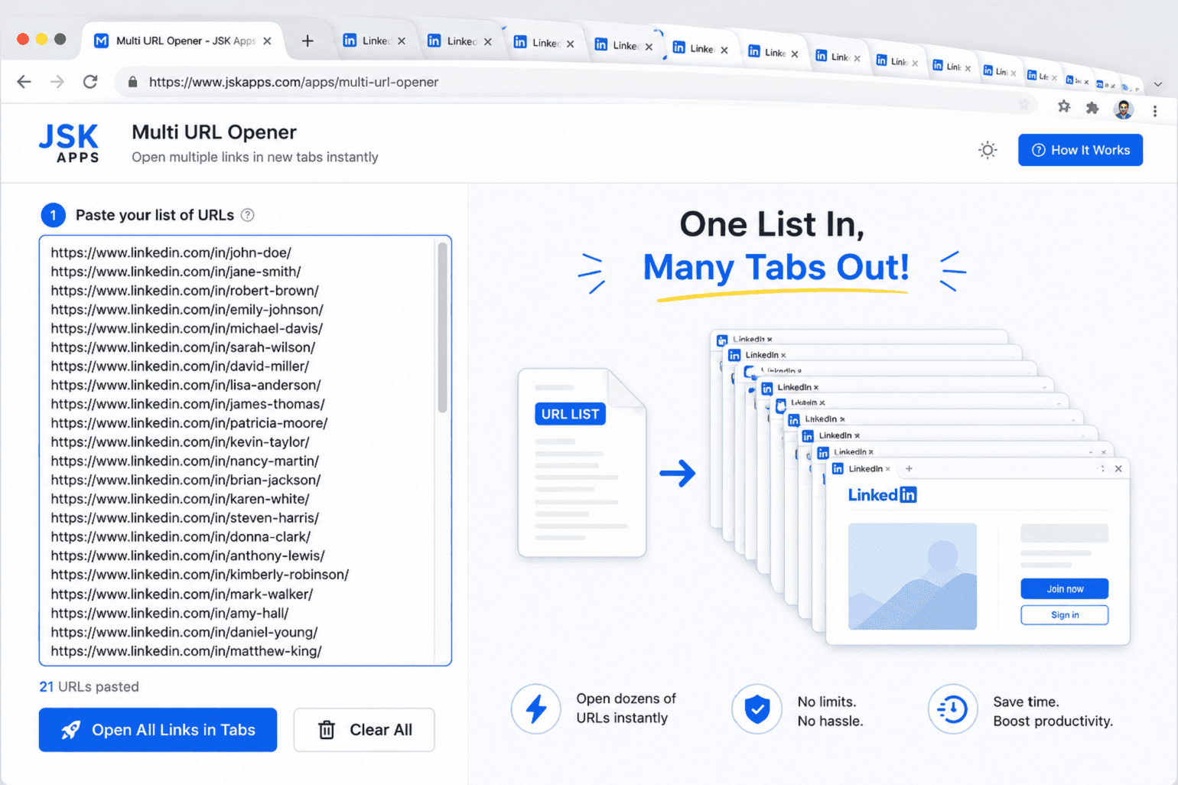Click the Sign in button in illustration
The width and height of the screenshot is (1178, 785).
pyautogui.click(x=1065, y=615)
